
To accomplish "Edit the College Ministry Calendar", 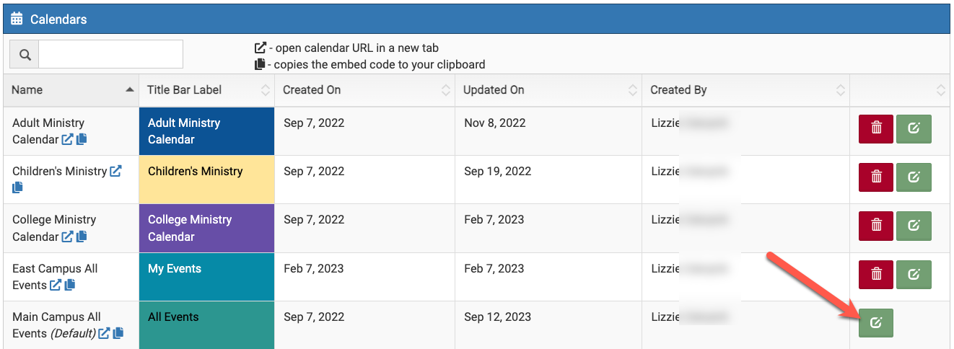I will (914, 225).
